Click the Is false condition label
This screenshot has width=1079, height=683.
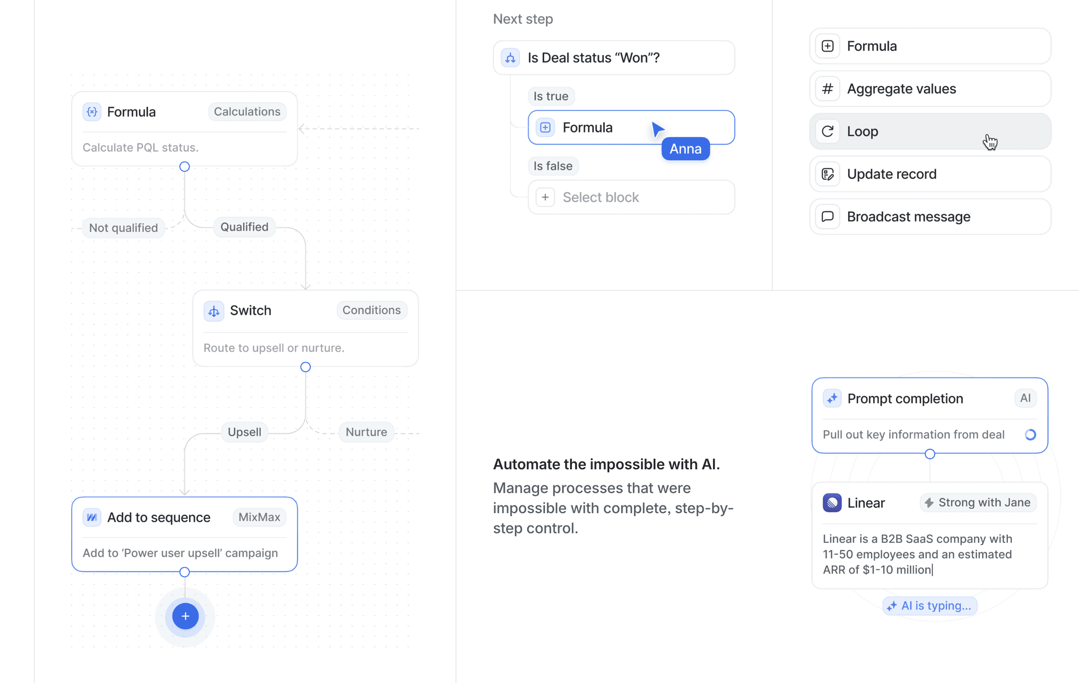click(x=553, y=166)
